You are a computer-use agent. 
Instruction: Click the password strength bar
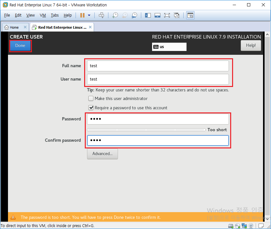click(146, 130)
